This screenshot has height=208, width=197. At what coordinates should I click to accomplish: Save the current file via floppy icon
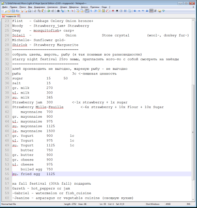point(13,11)
